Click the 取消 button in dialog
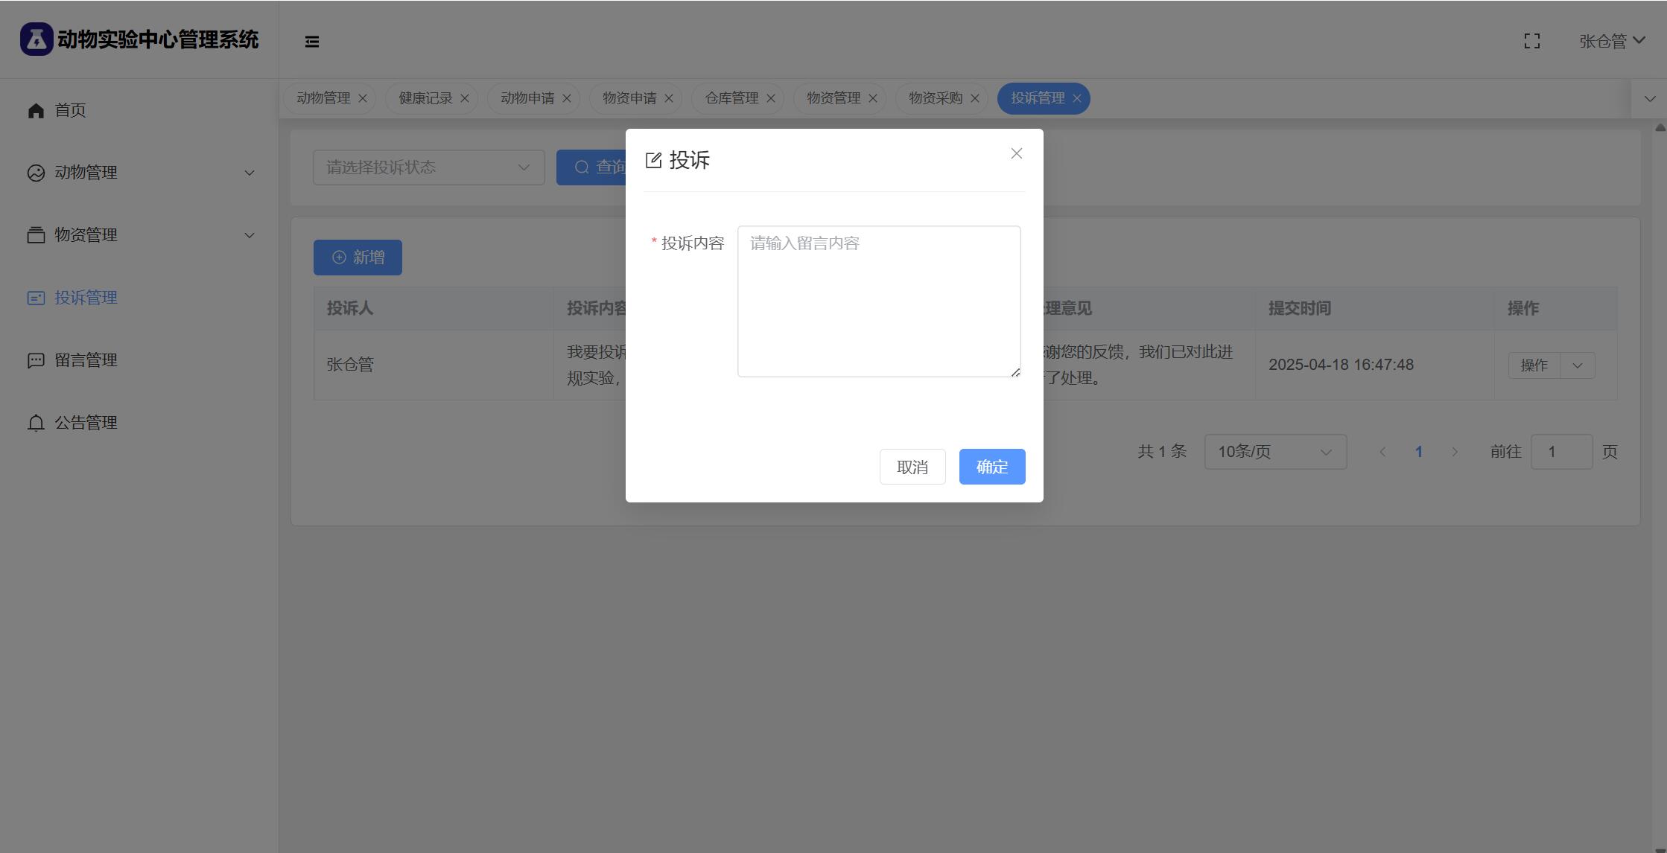Viewport: 1667px width, 853px height. point(912,467)
